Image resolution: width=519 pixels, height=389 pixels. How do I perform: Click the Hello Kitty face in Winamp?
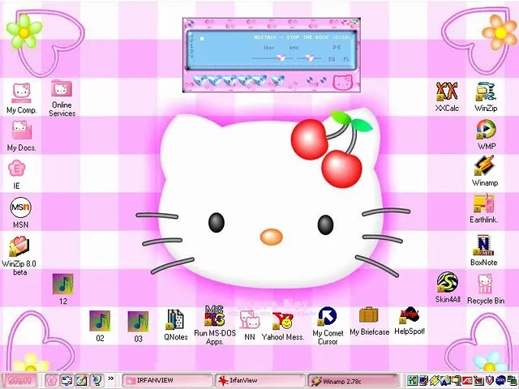343,83
